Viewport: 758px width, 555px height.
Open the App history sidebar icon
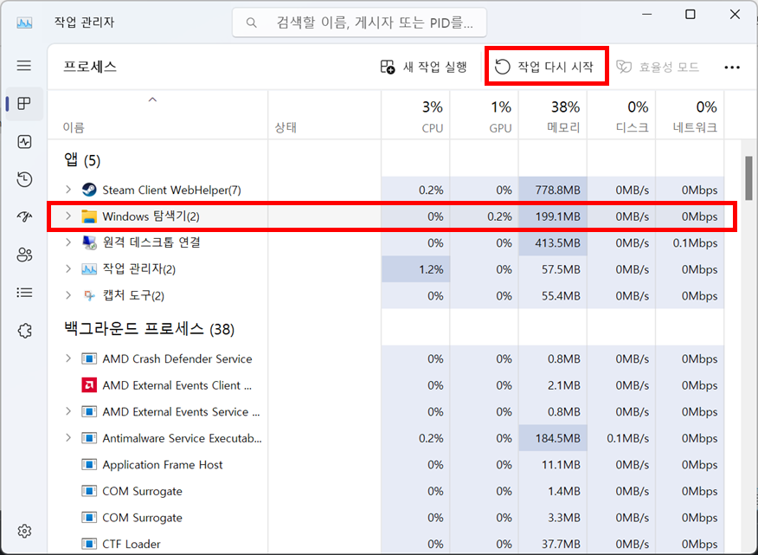click(24, 179)
